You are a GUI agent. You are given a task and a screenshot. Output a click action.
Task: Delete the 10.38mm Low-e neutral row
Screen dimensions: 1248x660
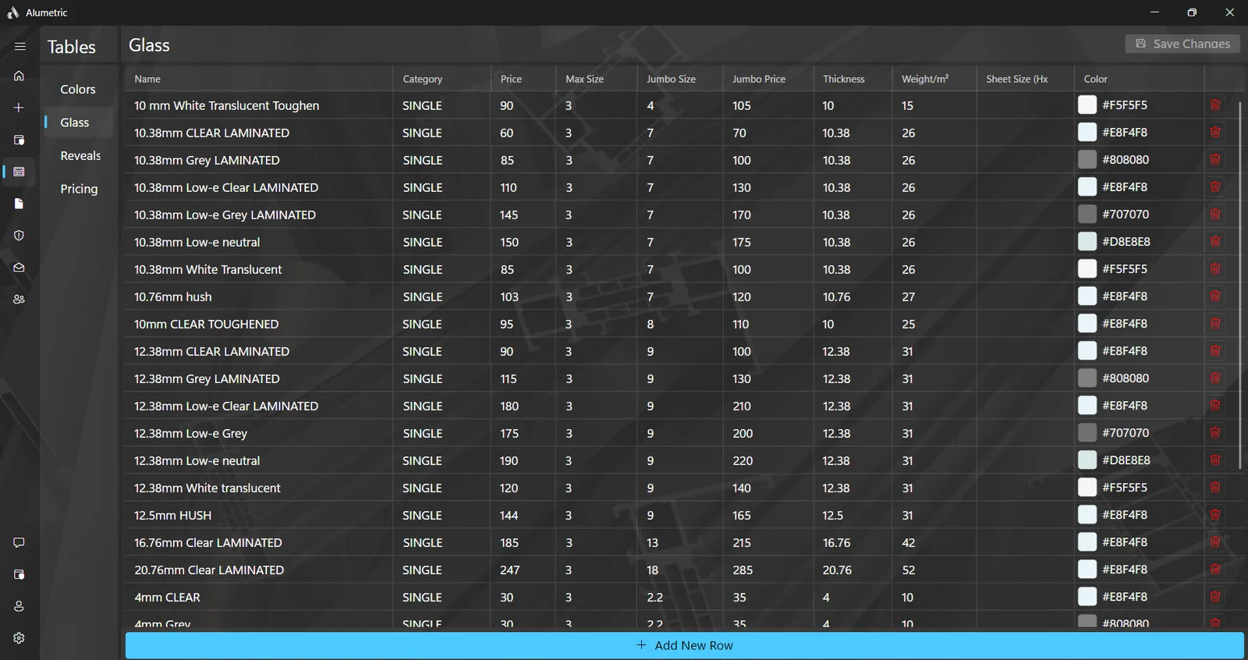(x=1215, y=241)
